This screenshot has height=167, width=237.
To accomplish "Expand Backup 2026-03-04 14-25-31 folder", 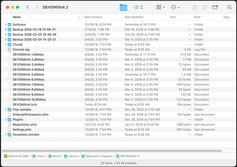I will tap(5, 39).
